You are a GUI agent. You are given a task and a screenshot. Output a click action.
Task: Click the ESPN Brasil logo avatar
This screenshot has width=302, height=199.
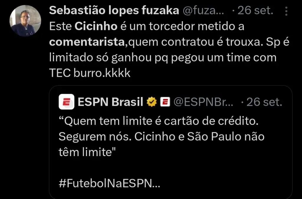66,102
